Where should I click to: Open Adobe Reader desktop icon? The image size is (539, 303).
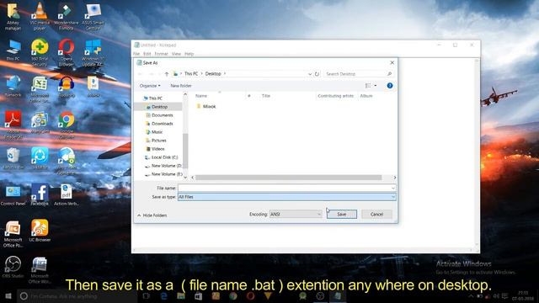(x=13, y=125)
